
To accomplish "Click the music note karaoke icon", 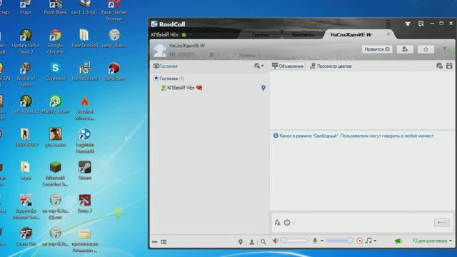I will pyautogui.click(x=368, y=241).
